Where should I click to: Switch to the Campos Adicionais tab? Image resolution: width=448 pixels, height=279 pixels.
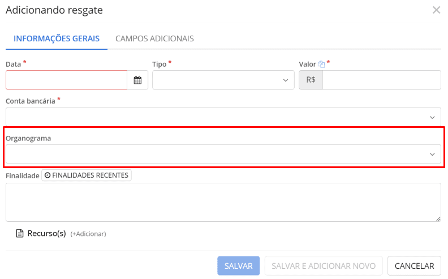[x=154, y=39]
